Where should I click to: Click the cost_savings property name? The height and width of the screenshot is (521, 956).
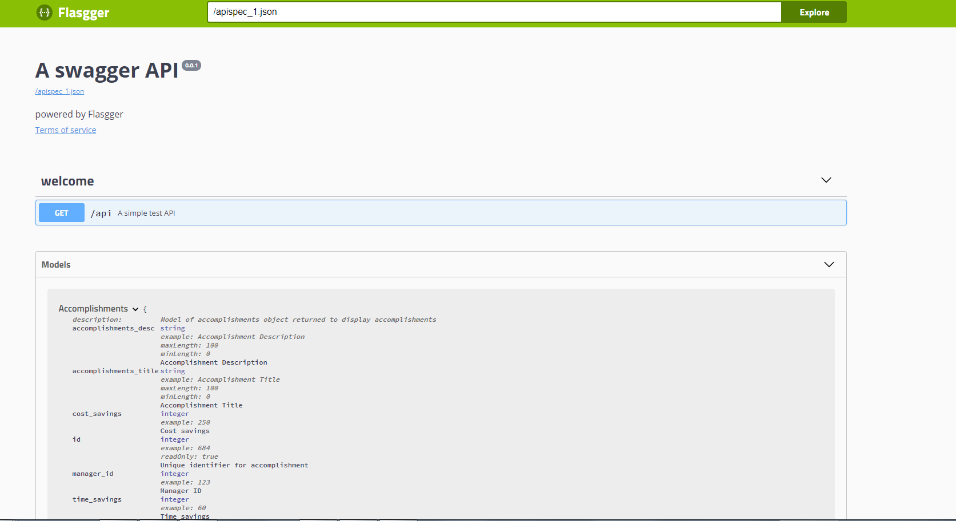tap(97, 414)
